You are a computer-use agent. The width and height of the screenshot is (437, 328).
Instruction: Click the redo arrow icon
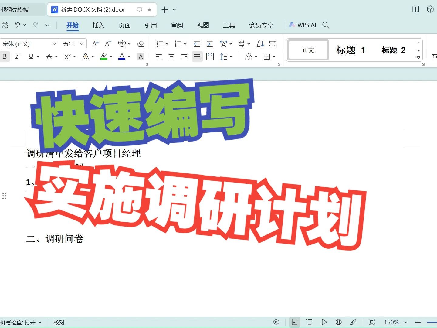[36, 25]
